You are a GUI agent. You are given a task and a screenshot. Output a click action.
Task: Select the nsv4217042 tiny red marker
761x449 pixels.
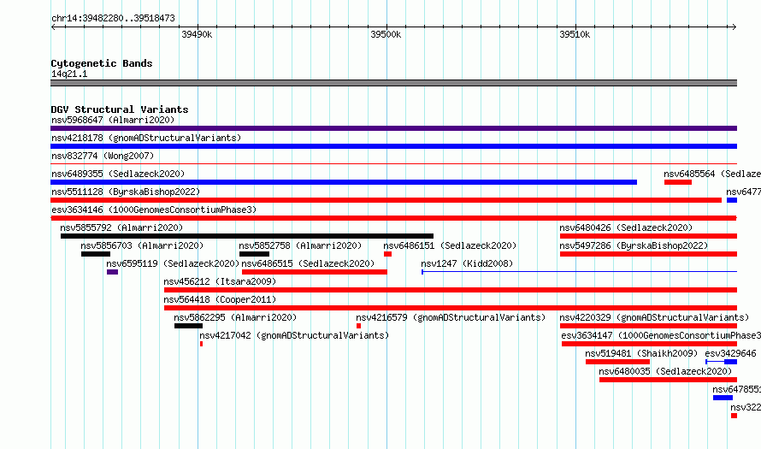(x=202, y=344)
